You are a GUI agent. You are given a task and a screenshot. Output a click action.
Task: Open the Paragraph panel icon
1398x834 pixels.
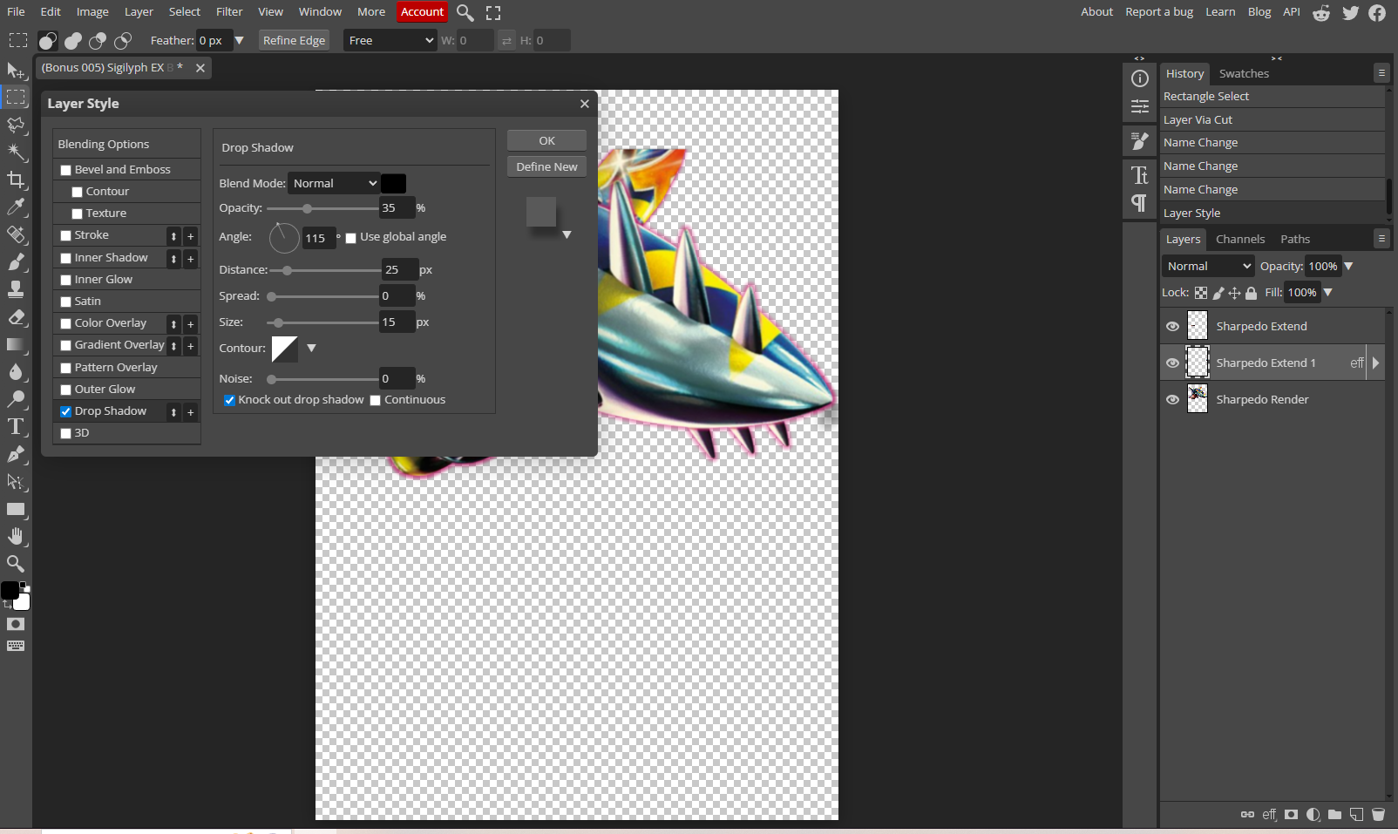coord(1139,203)
